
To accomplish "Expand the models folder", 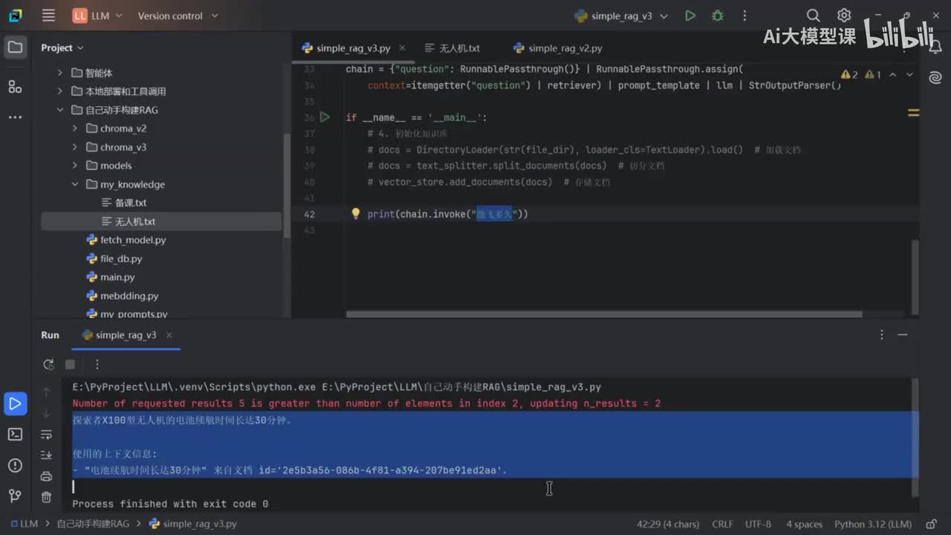I will [75, 166].
